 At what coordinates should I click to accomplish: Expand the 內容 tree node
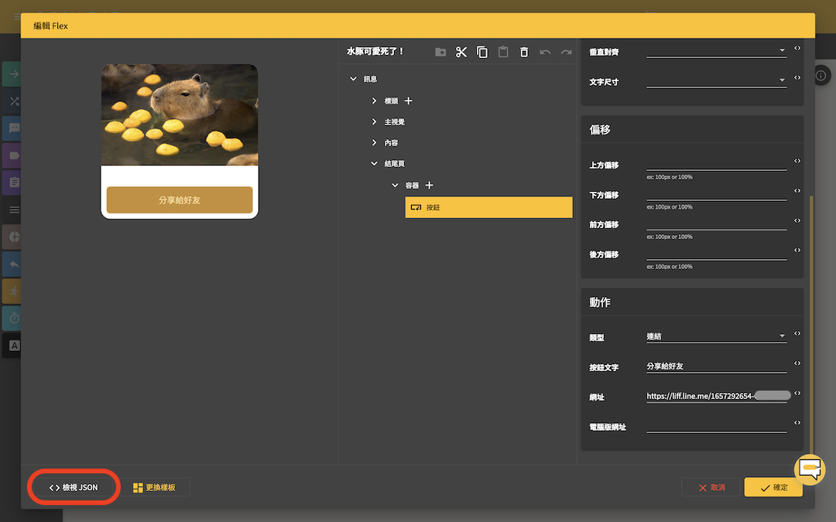click(374, 143)
